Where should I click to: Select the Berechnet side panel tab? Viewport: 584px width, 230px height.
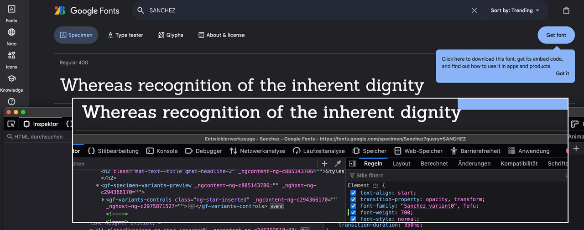(x=434, y=163)
